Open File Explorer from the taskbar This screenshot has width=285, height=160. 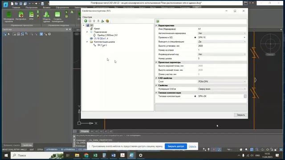click(77, 155)
